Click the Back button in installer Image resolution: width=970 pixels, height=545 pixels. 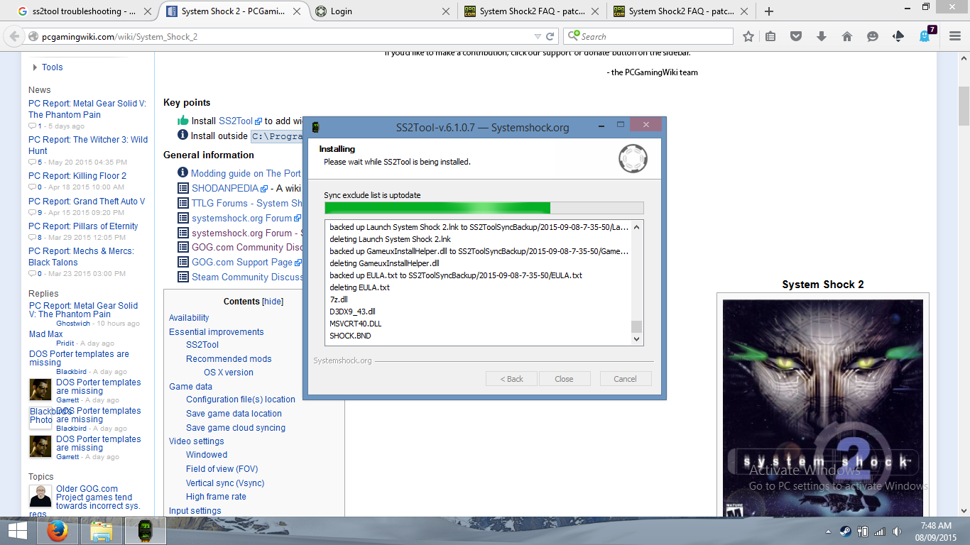pyautogui.click(x=511, y=379)
